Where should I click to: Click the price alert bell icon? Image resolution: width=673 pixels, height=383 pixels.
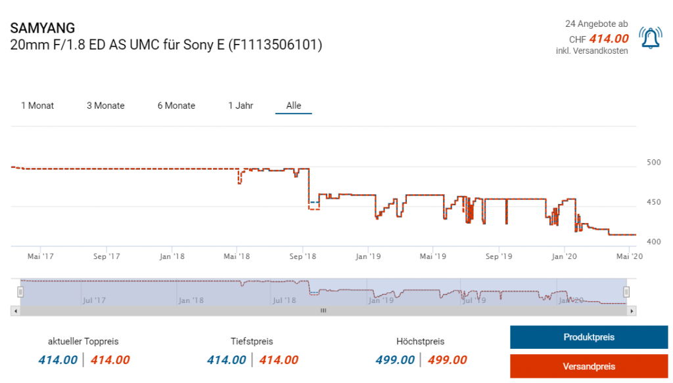click(x=651, y=39)
